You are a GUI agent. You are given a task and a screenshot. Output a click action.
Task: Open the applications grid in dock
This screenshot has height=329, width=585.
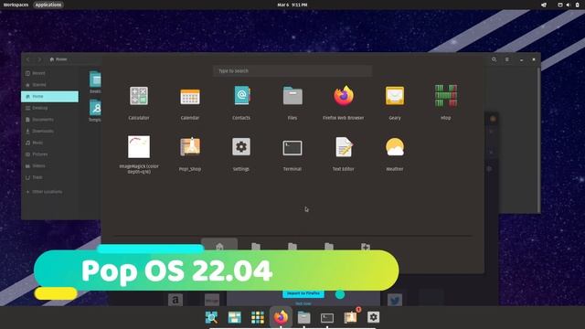pos(258,317)
